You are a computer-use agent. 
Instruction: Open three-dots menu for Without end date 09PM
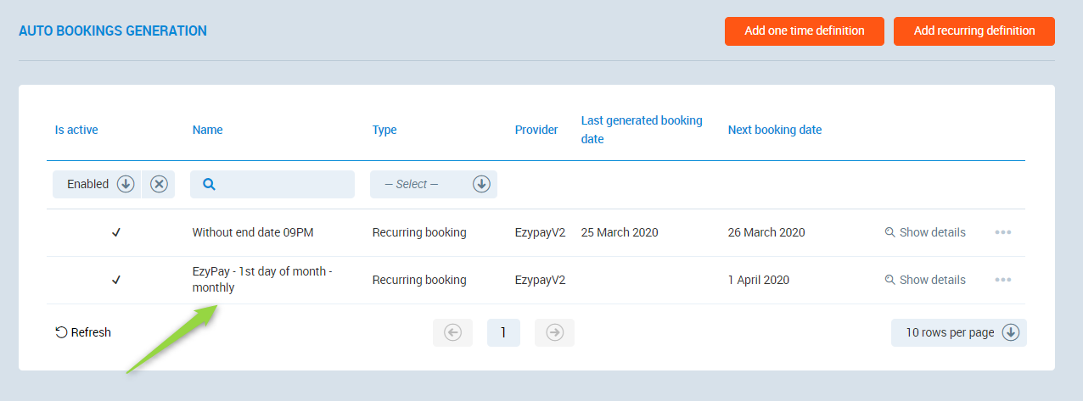click(1002, 232)
